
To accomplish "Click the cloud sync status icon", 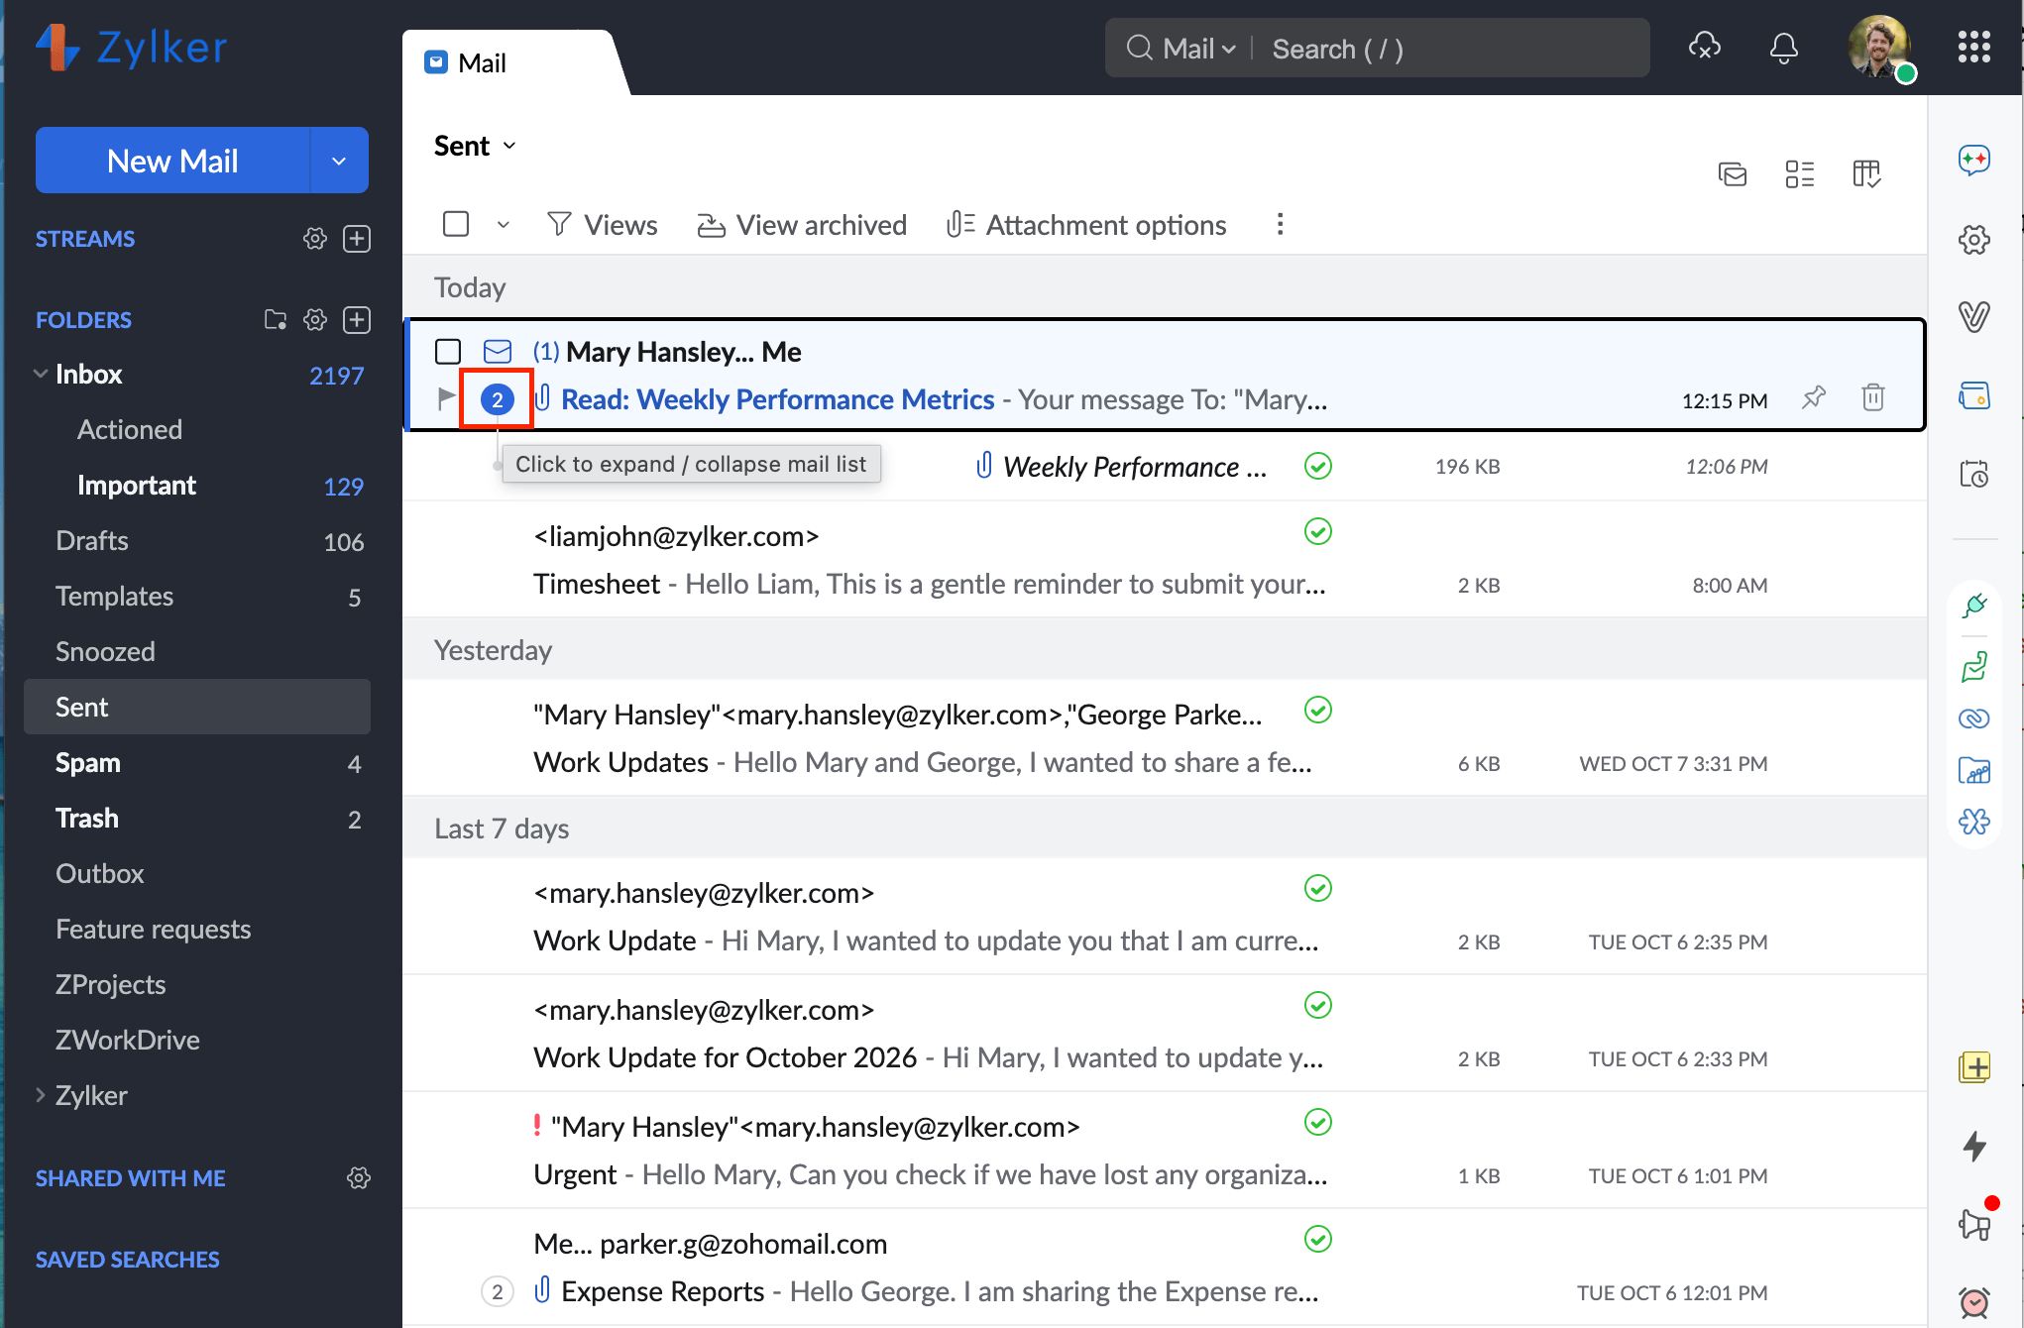I will click(x=1704, y=46).
